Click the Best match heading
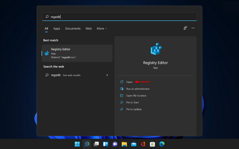239x149 pixels. pos(50,40)
